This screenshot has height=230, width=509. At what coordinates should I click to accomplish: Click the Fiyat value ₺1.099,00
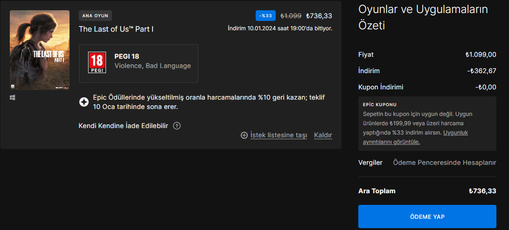(x=481, y=55)
